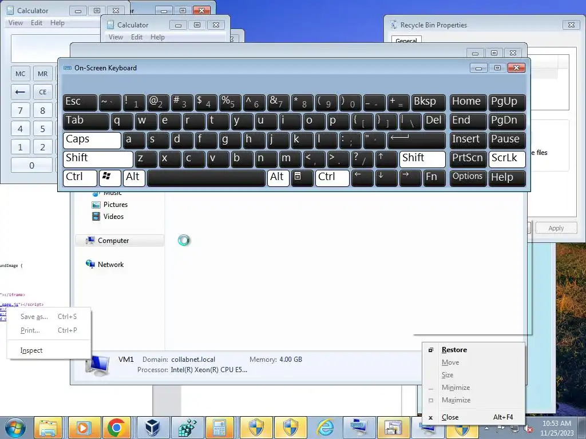Viewport: 586px width, 439px height.
Task: Toggle the ScrLk key
Action: [507, 159]
